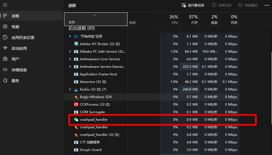The width and height of the screenshot is (272, 155).
Task: Open the 性能 performance page
Action: click(15, 27)
